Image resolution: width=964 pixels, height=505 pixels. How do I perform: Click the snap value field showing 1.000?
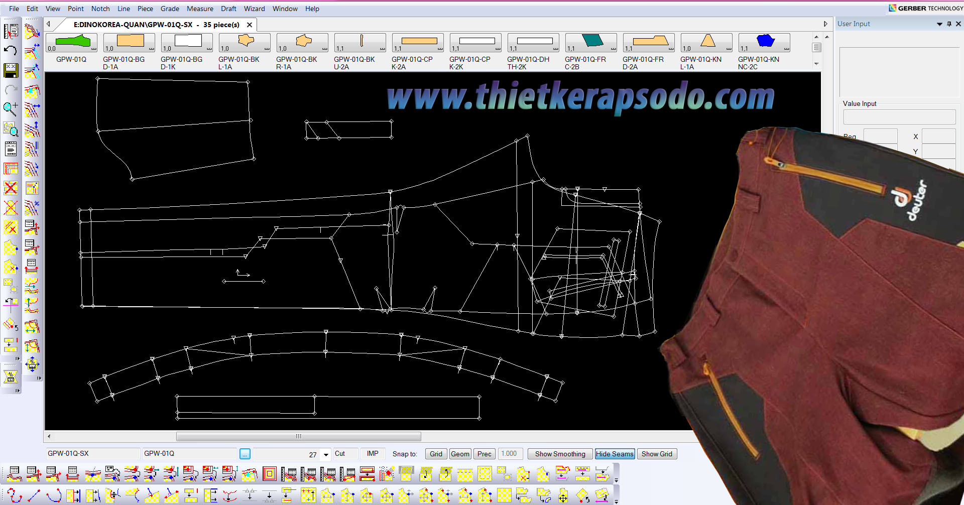coord(510,454)
